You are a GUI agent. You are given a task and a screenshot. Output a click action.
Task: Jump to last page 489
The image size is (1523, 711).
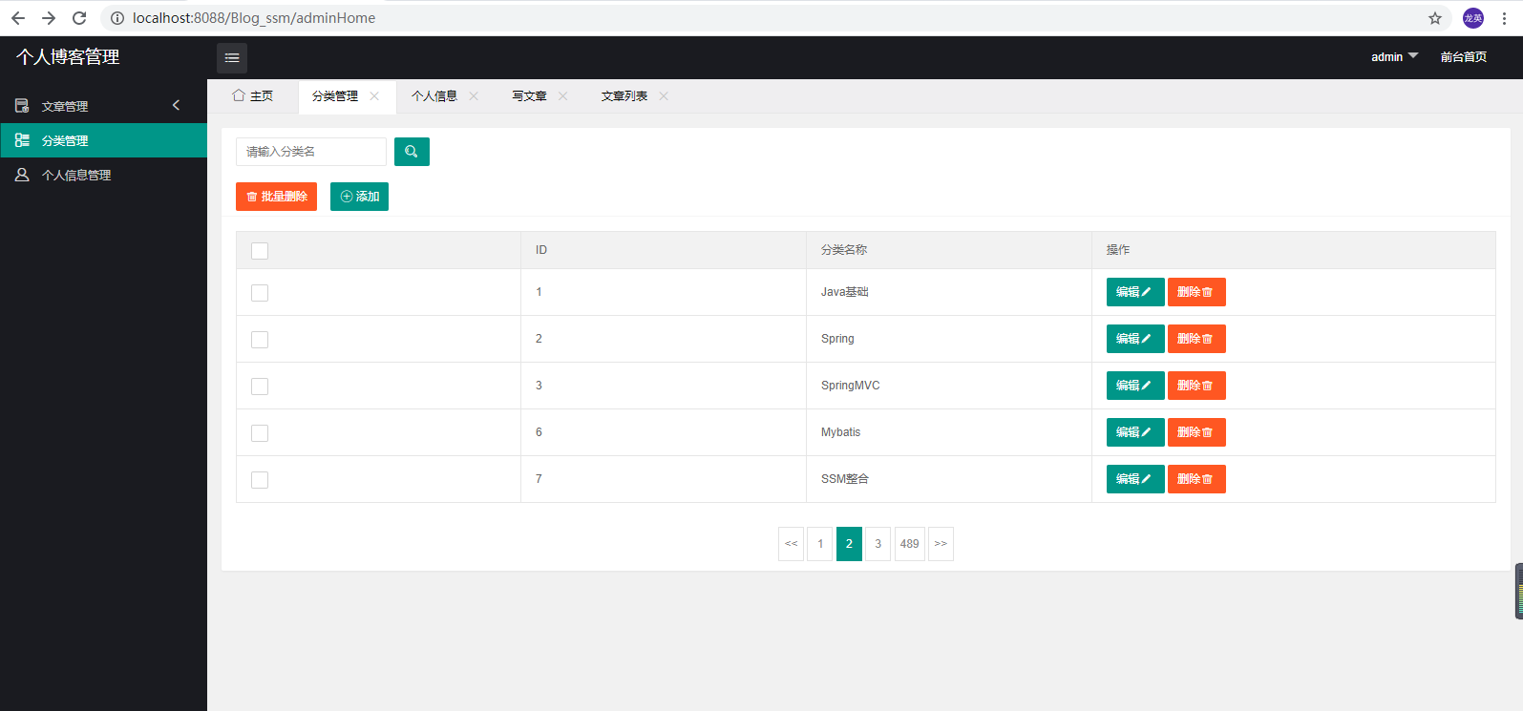pyautogui.click(x=910, y=544)
